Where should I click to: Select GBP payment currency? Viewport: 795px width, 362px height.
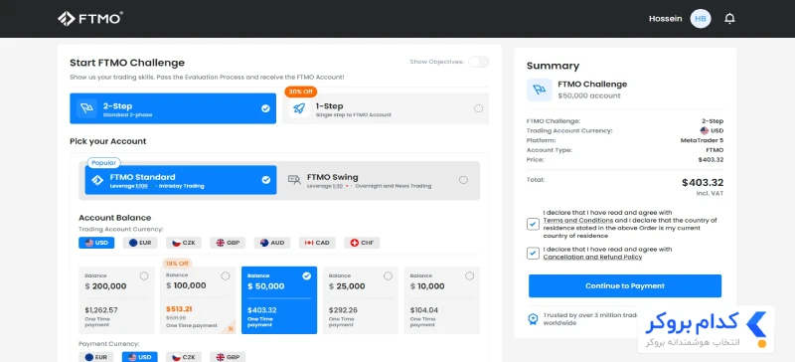coord(228,357)
